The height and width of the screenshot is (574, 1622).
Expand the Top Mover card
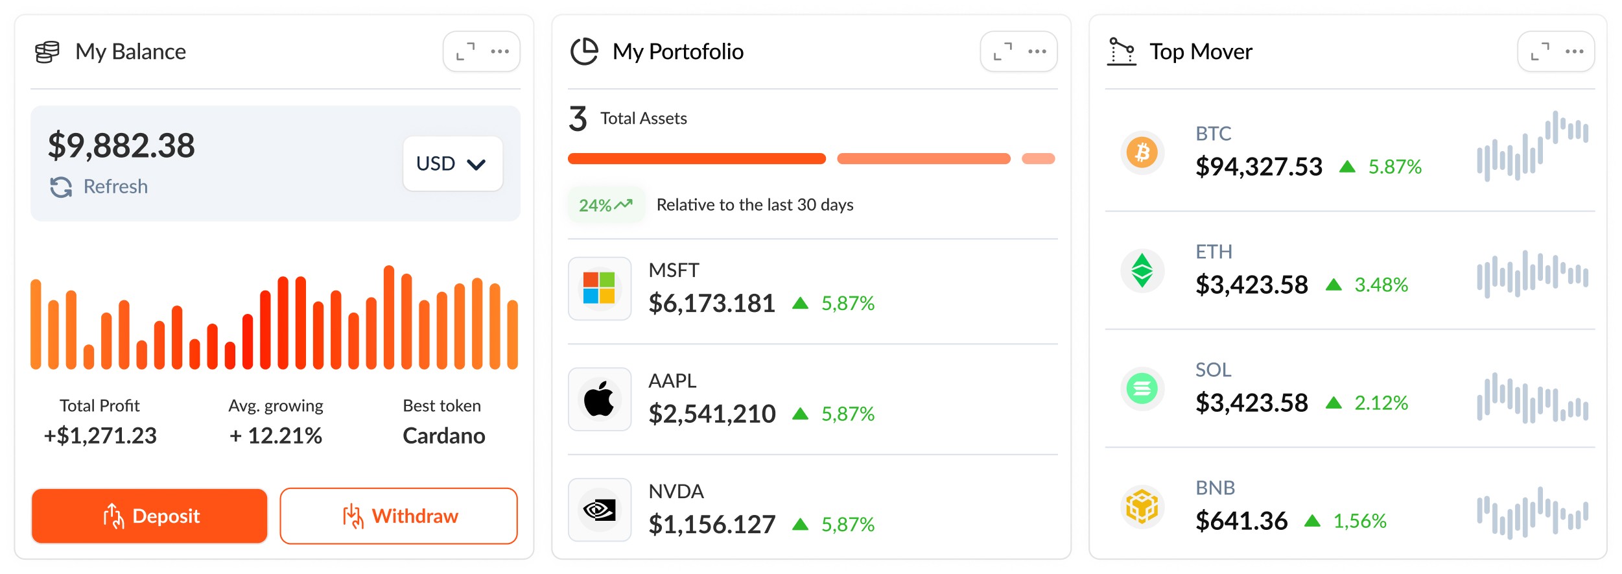click(1540, 51)
